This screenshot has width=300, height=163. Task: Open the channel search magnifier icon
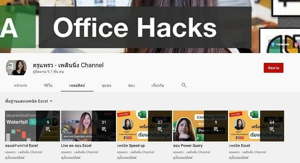click(x=184, y=85)
